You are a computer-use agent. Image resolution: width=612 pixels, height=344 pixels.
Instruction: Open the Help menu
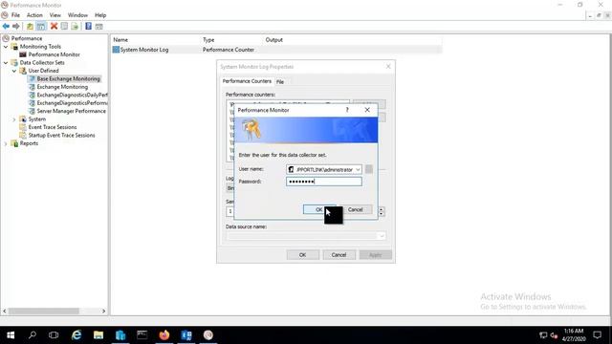[100, 15]
